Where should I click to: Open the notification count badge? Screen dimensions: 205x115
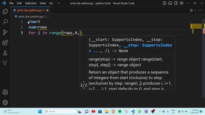tap(201, 111)
